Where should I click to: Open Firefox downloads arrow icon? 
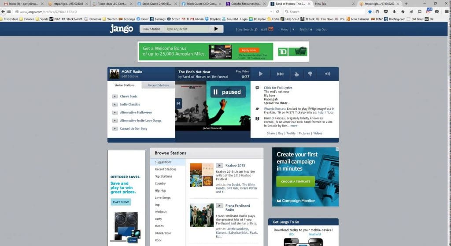click(x=394, y=11)
